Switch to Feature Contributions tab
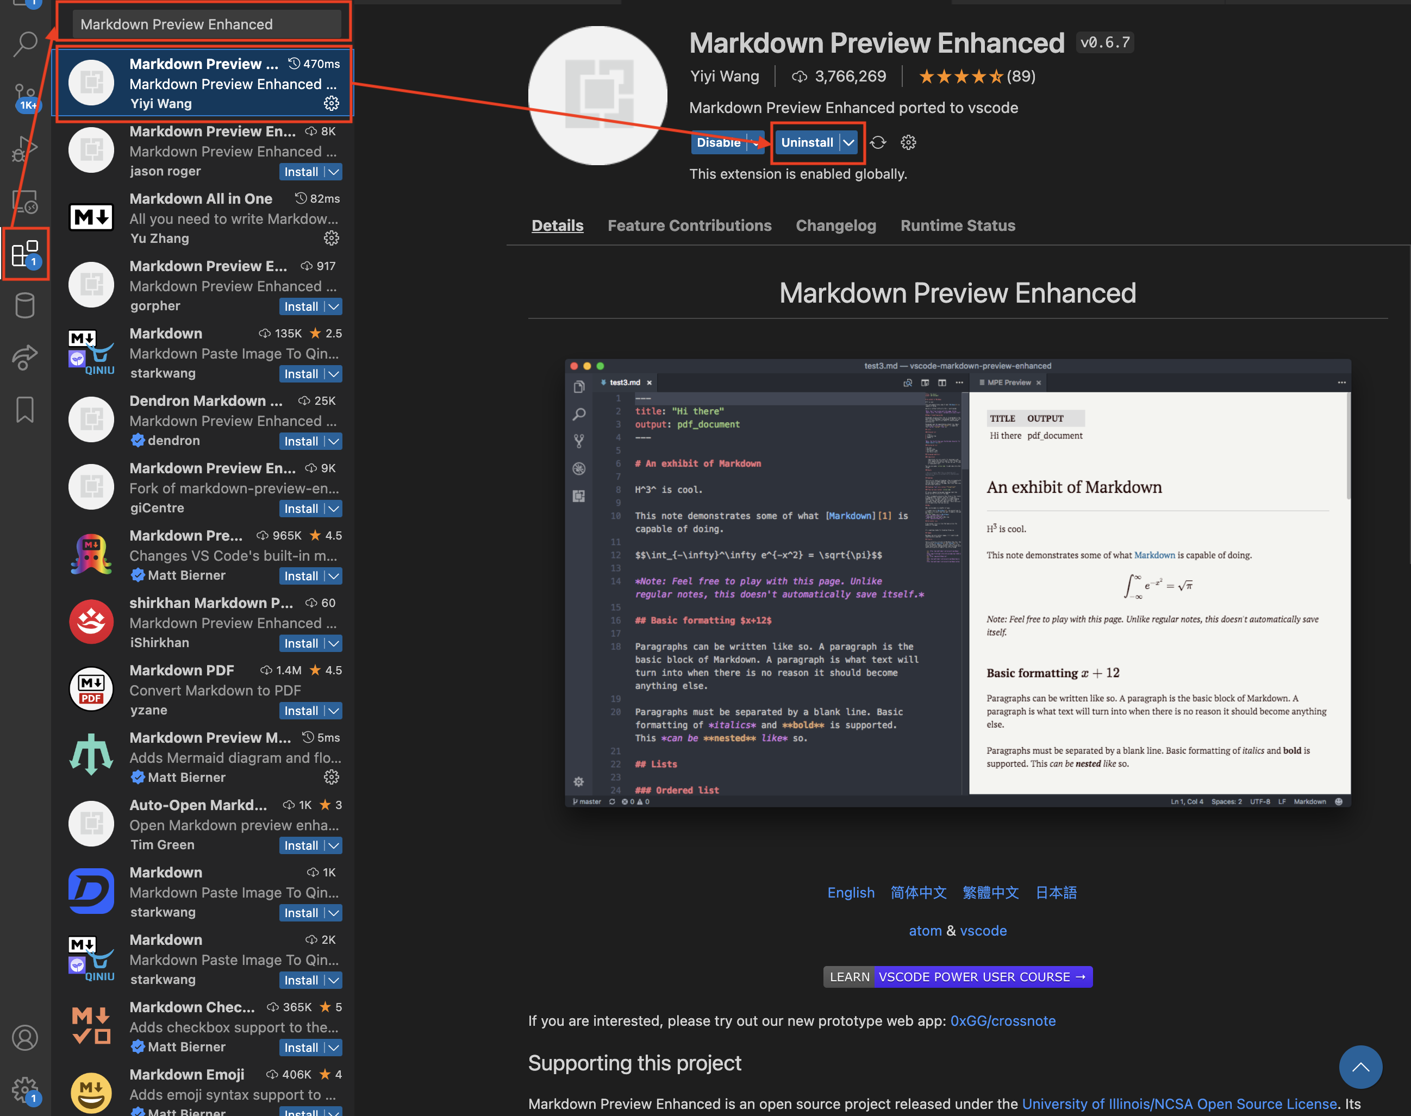Screen dimensions: 1411x1116 (x=690, y=225)
